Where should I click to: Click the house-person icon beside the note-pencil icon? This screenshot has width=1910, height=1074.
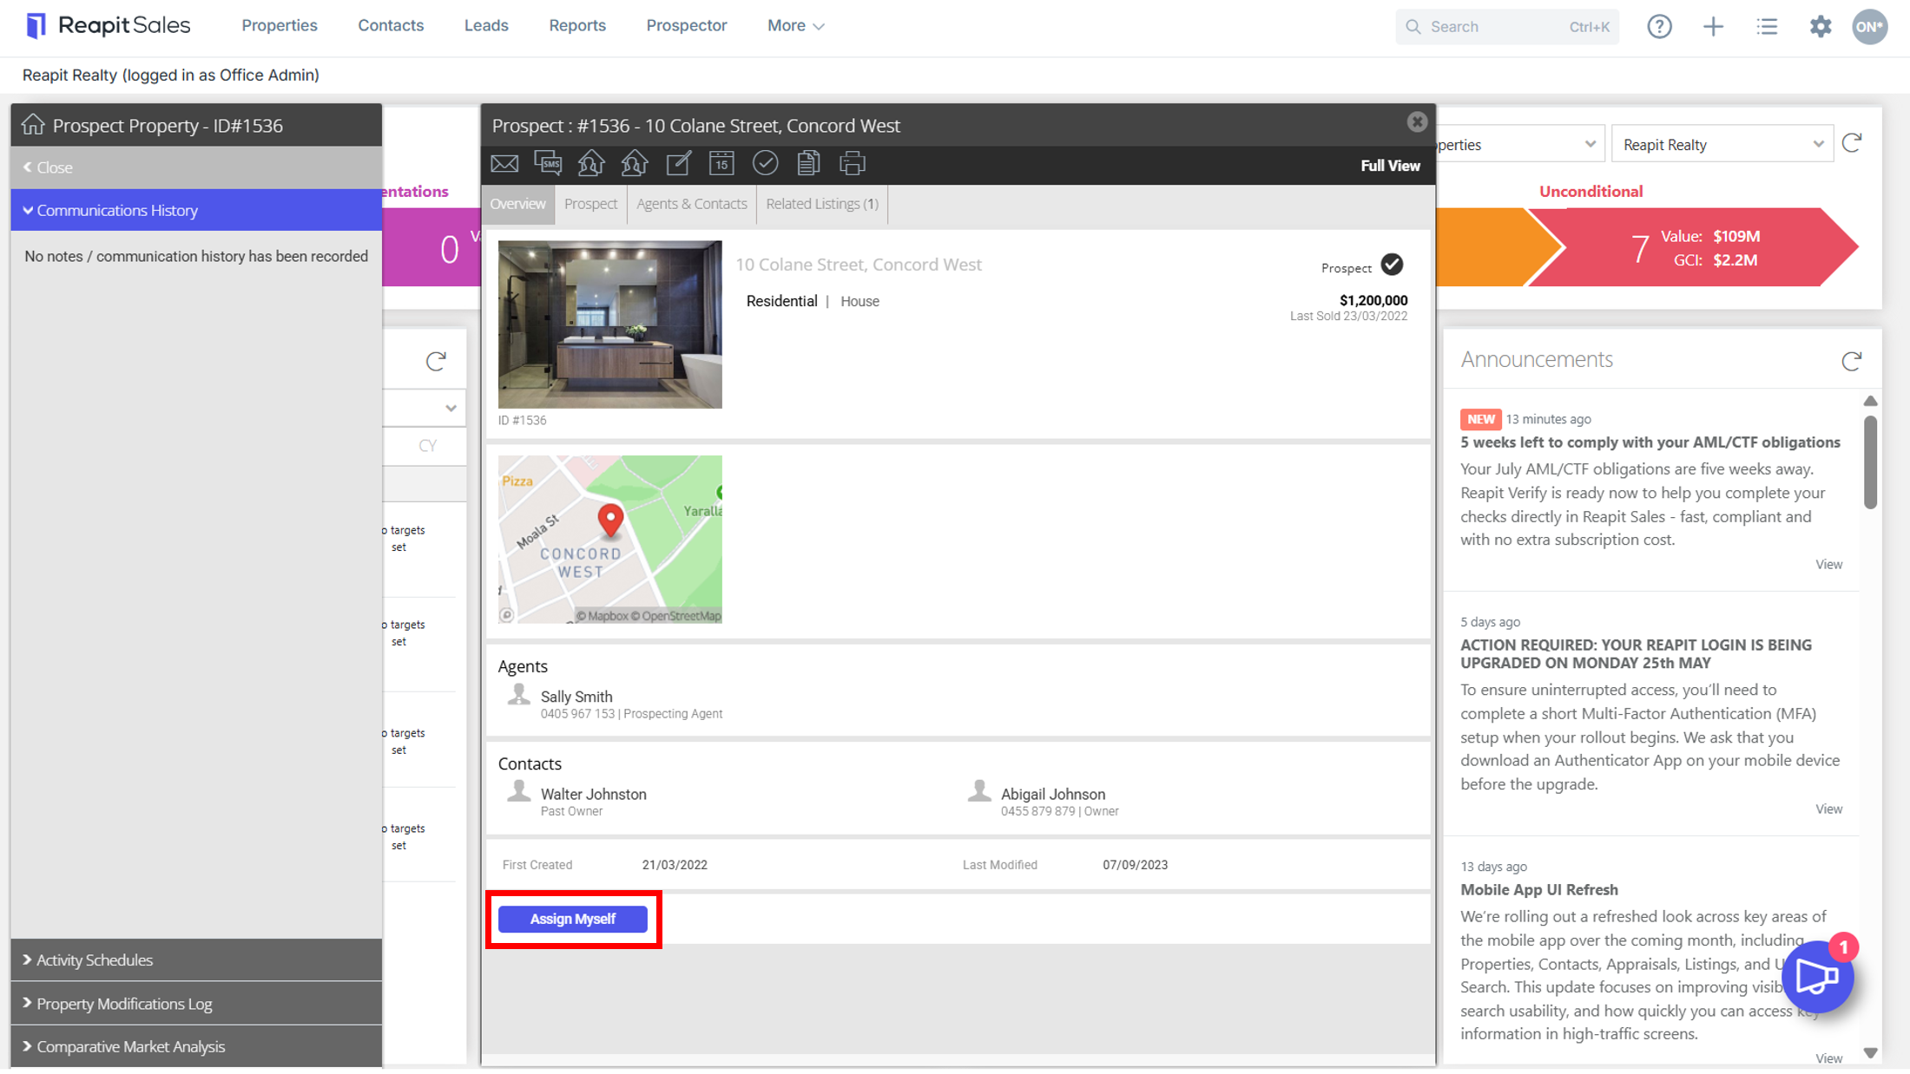click(635, 163)
